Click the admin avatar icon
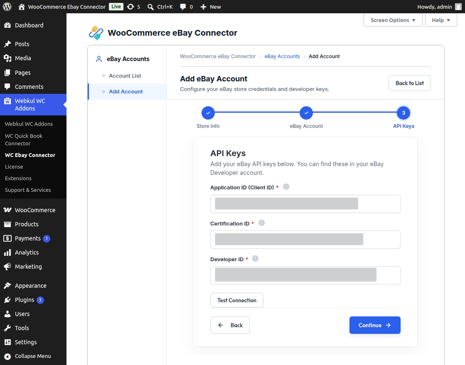Viewport: 465px width, 365px height. tap(458, 7)
